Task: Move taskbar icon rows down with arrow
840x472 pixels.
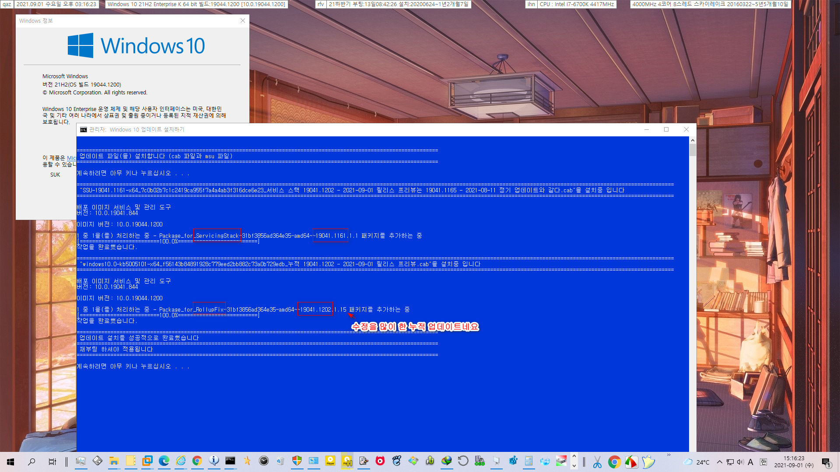Action: click(574, 466)
